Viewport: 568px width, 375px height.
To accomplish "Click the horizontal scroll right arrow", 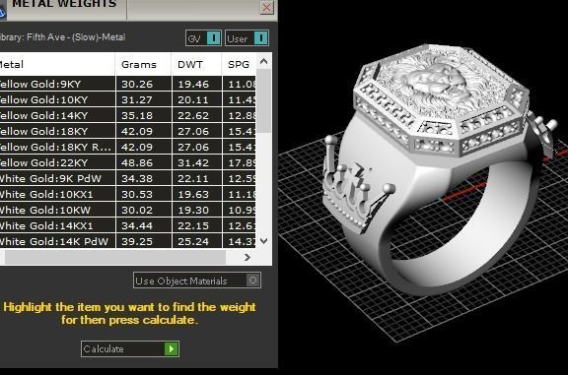I will point(248,257).
